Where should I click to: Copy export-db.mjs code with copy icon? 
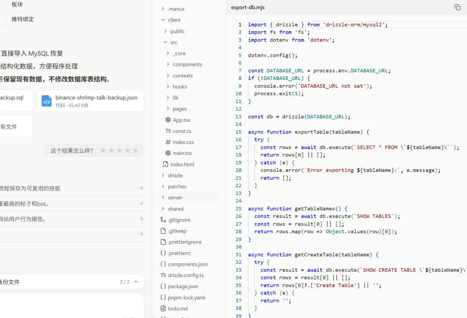pos(458,7)
